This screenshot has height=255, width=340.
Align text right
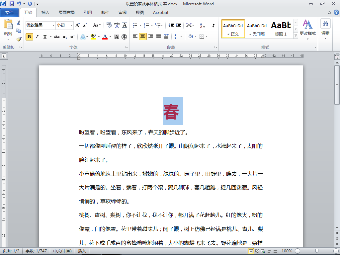click(151, 37)
